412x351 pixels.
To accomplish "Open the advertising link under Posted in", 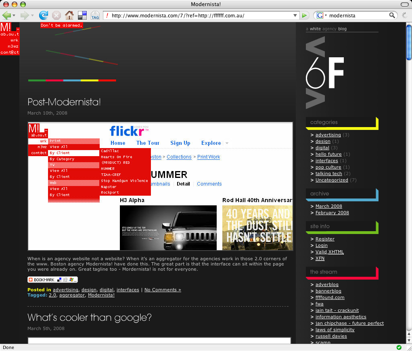I will coord(65,290).
